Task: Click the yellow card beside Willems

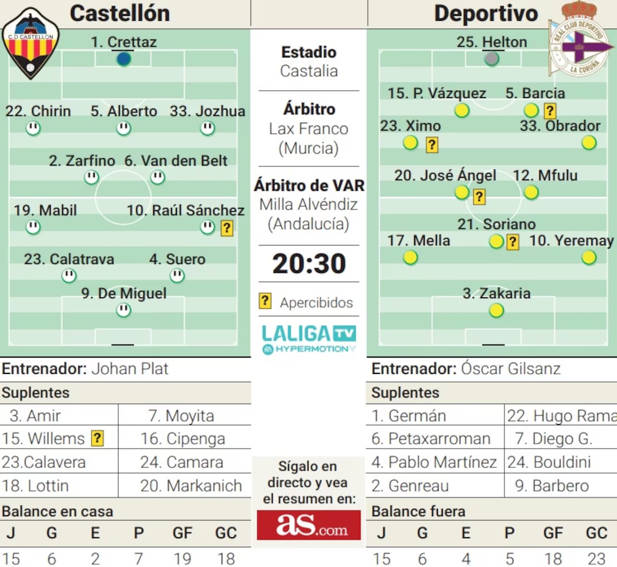Action: tap(97, 438)
